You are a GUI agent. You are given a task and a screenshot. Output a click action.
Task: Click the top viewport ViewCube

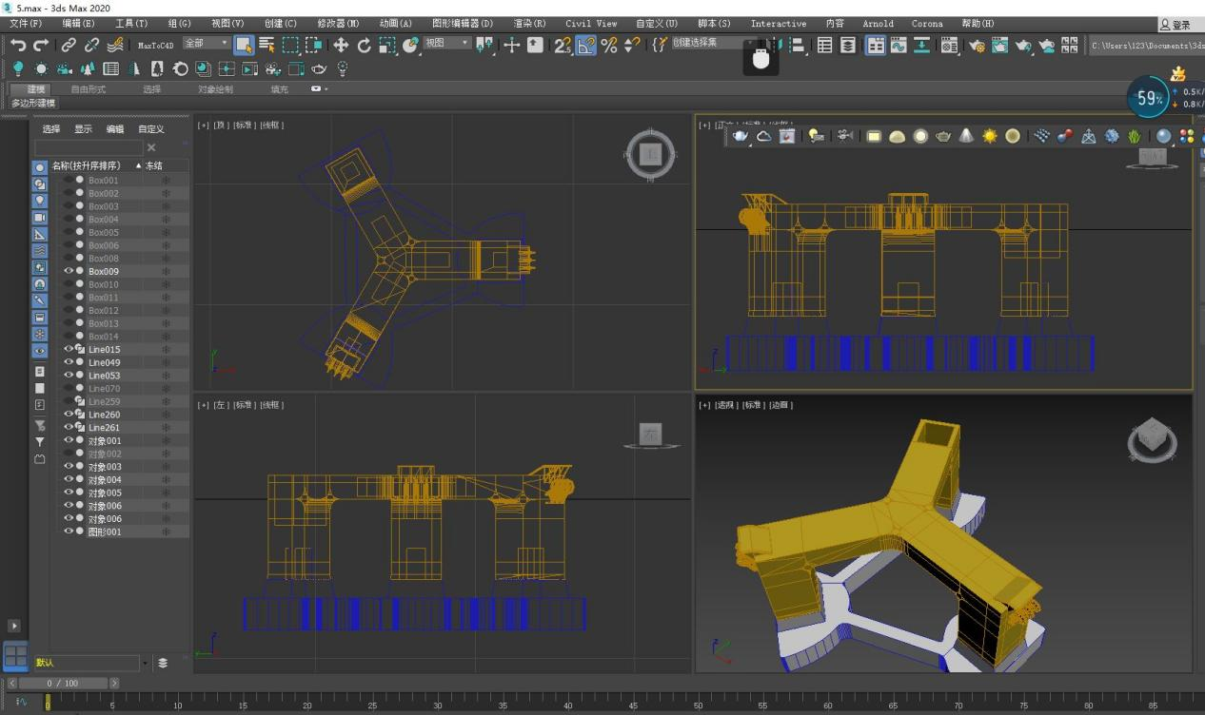click(x=651, y=154)
